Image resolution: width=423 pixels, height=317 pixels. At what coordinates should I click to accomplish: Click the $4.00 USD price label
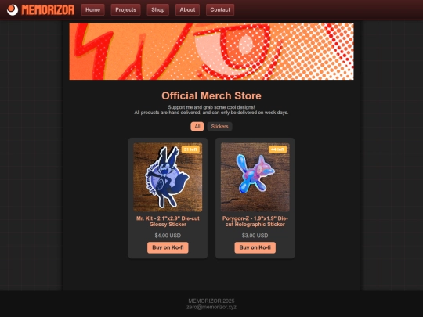click(x=168, y=236)
